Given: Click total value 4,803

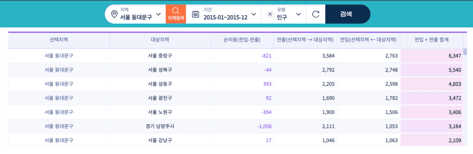Looking at the screenshot, I should pyautogui.click(x=455, y=84).
